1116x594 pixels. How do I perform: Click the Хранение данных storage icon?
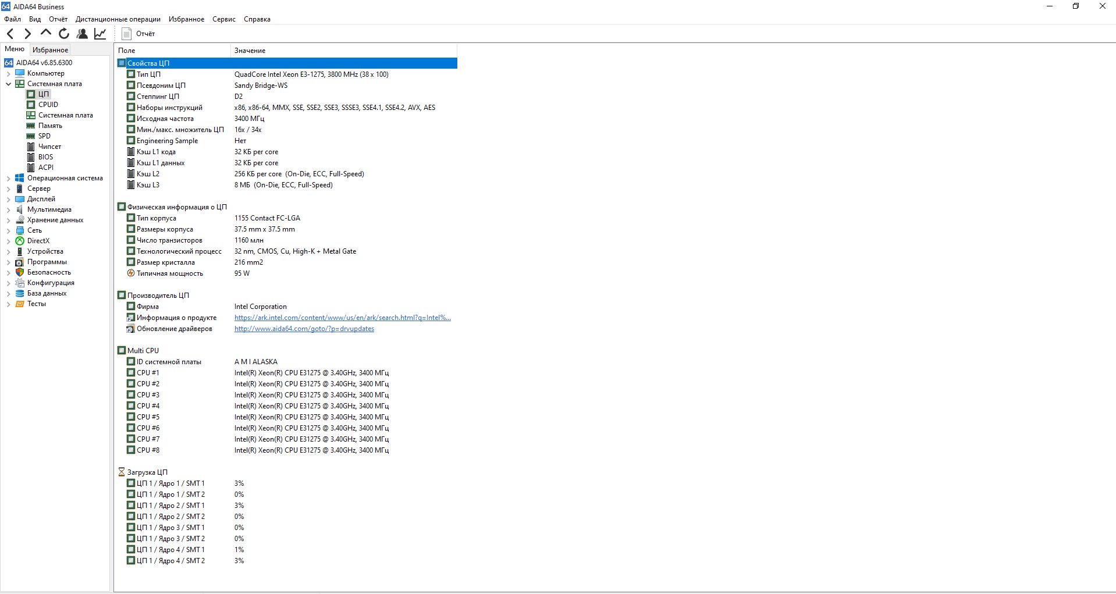(x=20, y=220)
